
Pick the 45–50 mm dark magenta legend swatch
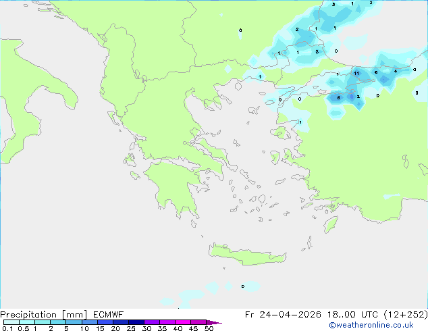198,322
